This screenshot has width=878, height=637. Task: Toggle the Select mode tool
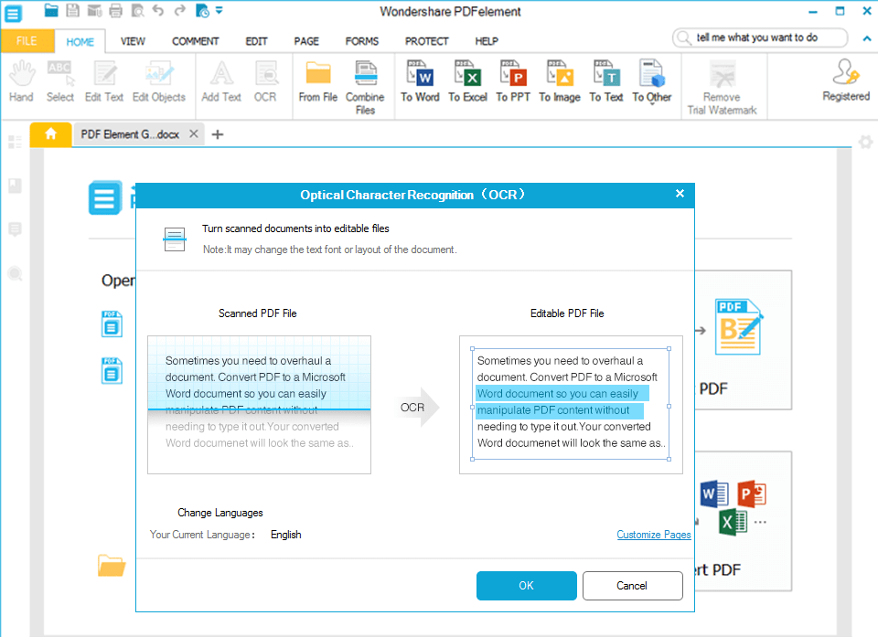click(x=59, y=82)
